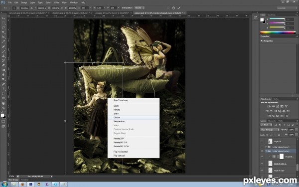Select the Brush tool
The height and width of the screenshot is (187, 299).
[3, 51]
